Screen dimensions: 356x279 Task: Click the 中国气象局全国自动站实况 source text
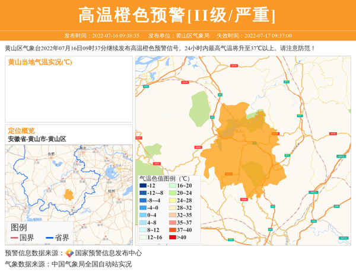tap(91, 264)
